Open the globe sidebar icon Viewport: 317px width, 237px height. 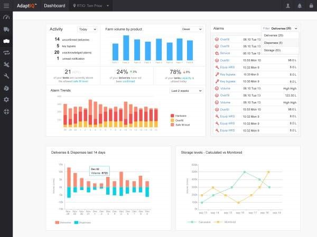click(x=6, y=111)
